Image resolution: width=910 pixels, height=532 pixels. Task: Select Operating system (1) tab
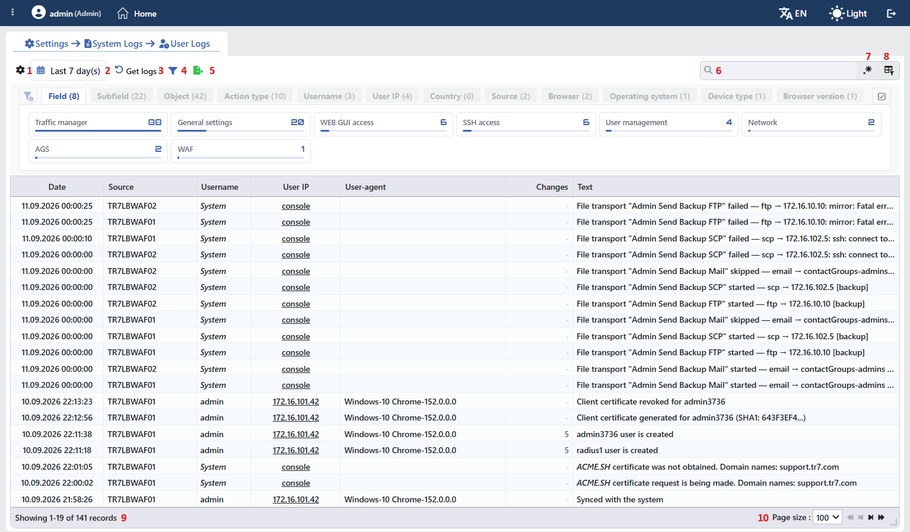click(x=650, y=96)
